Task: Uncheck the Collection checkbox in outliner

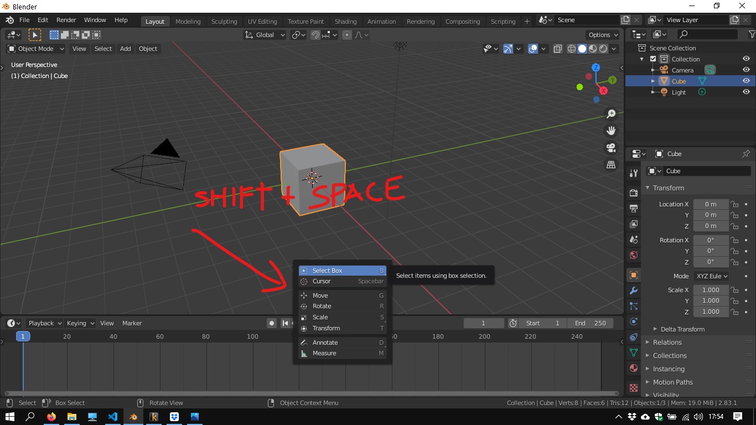Action: click(653, 59)
